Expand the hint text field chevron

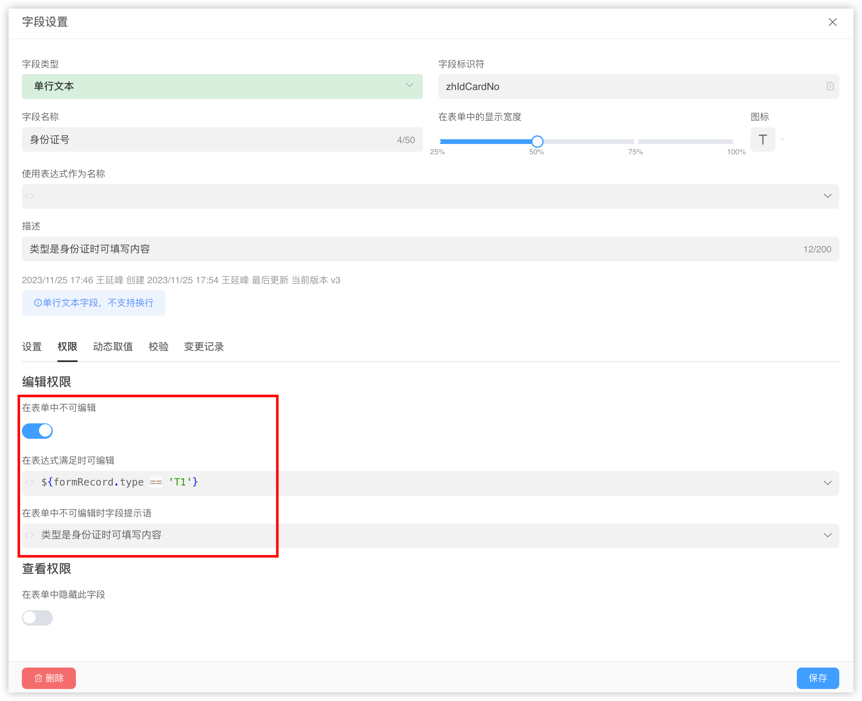(827, 535)
